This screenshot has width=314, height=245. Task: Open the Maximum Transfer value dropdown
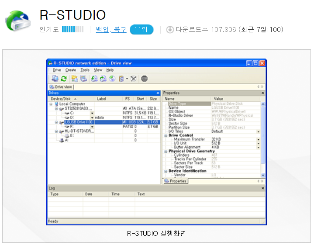(x=259, y=139)
